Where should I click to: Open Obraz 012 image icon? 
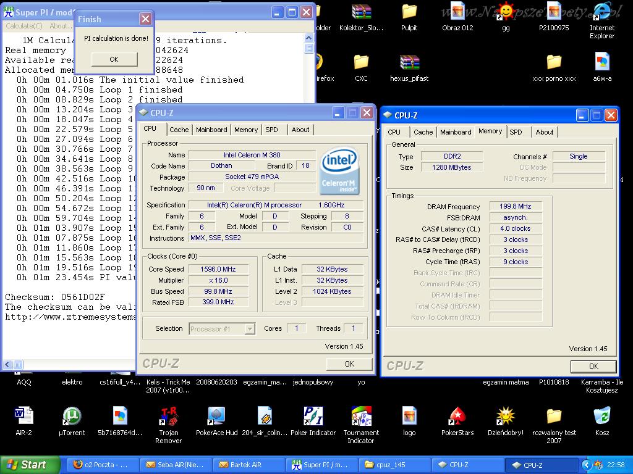(x=457, y=12)
